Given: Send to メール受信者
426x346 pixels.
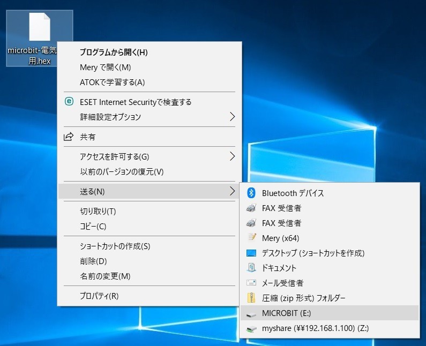Looking at the screenshot, I should 330,283.
